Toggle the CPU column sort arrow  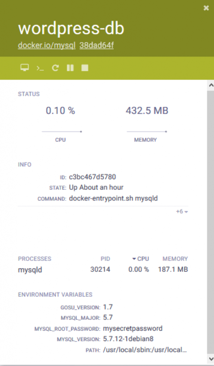pyautogui.click(x=134, y=259)
